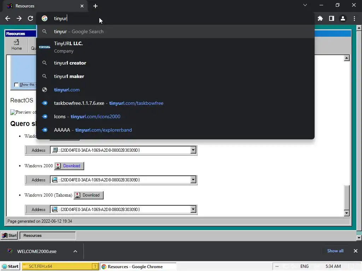
Task: Select the Resources task button in page taskbar
Action: (48, 235)
